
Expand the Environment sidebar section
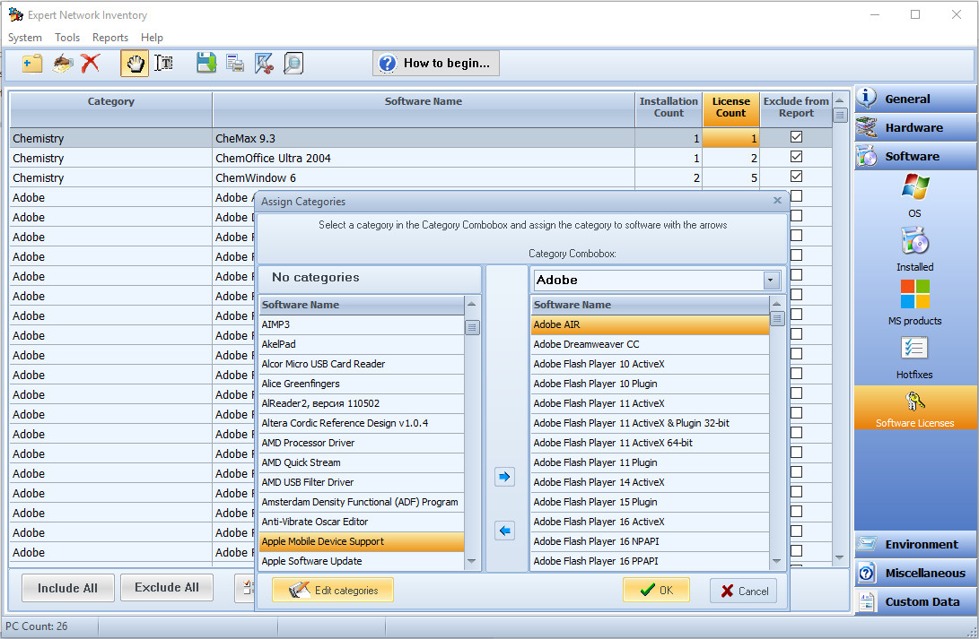click(x=914, y=544)
